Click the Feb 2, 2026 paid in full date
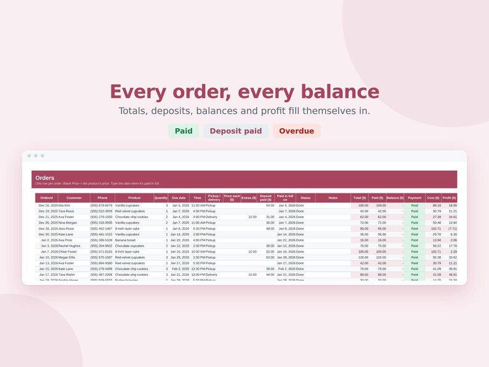This screenshot has width=489, height=367. point(286,268)
